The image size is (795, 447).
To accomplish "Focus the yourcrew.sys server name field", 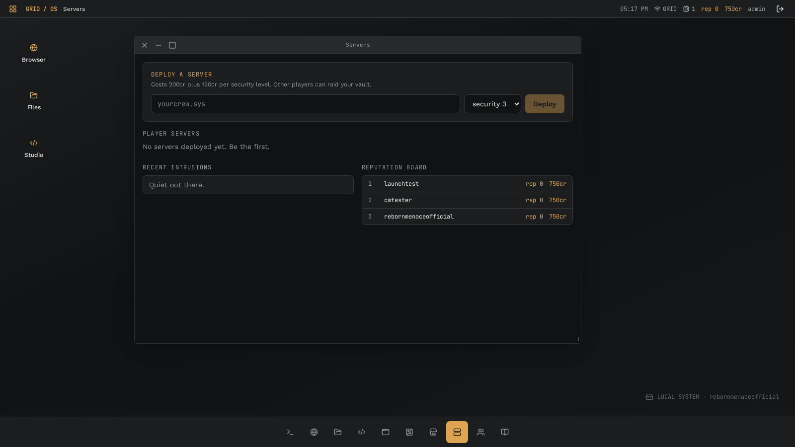I will pyautogui.click(x=306, y=104).
